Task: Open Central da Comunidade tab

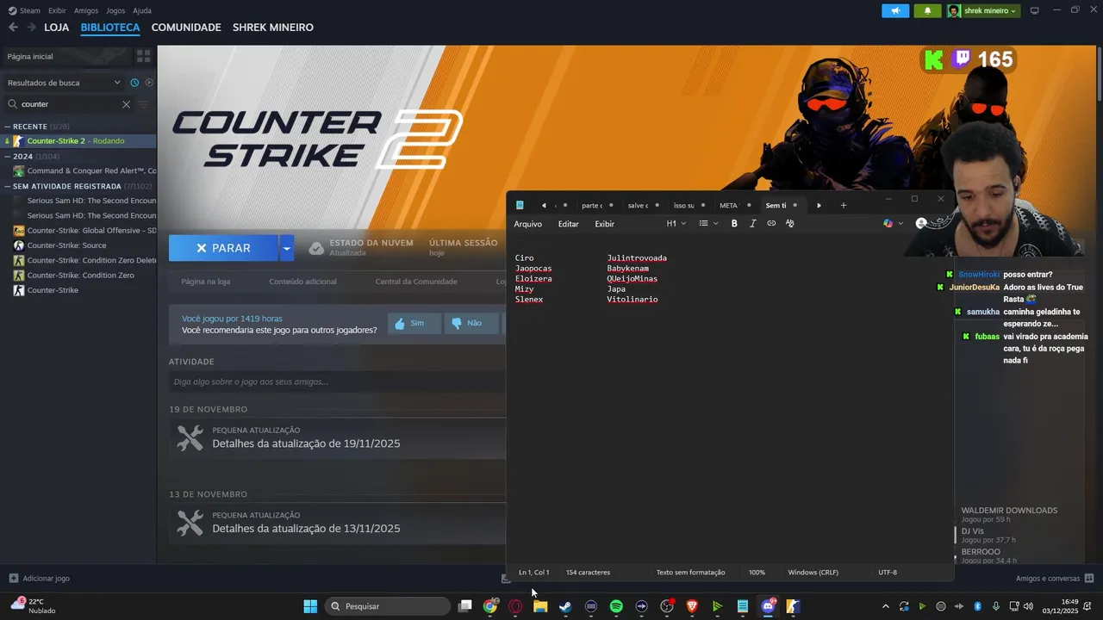Action: point(416,282)
